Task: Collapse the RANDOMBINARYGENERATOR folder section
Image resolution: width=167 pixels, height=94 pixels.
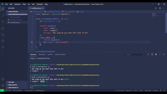Action: [17, 14]
